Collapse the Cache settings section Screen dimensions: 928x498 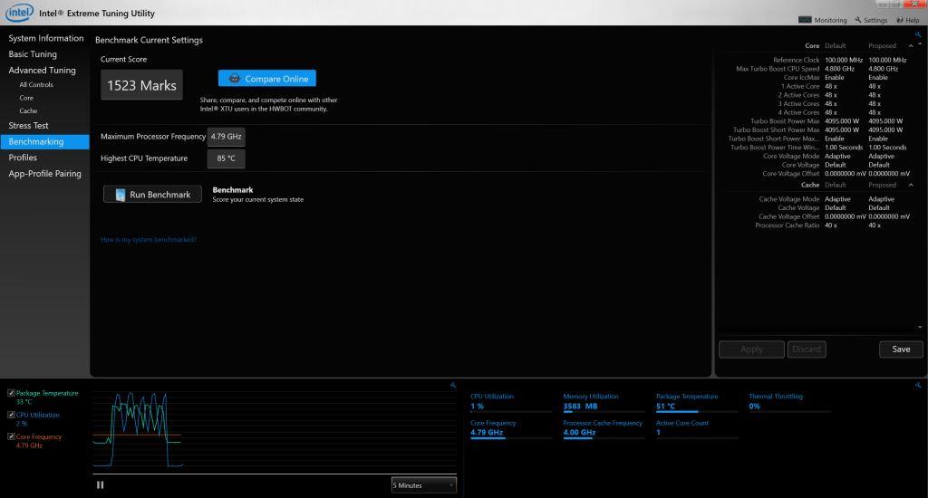[910, 185]
